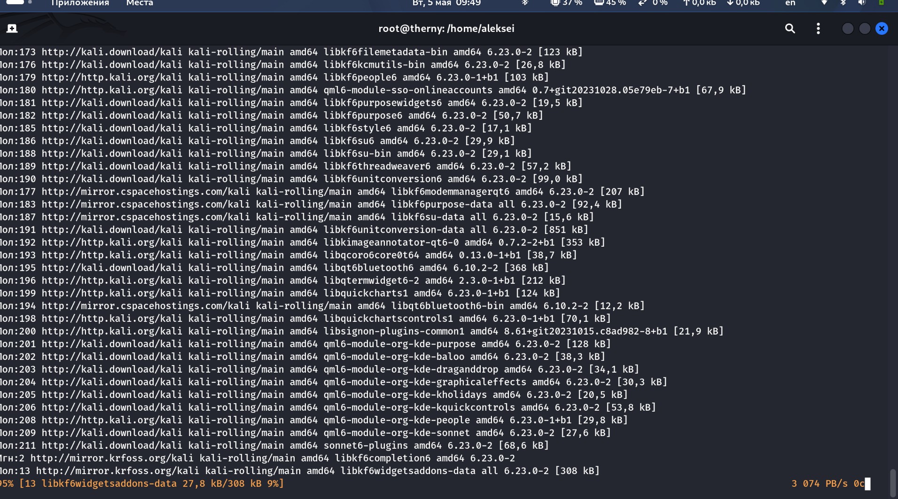Viewport: 898px width, 499px height.
Task: Switch the 'en' keyboard layout indicator
Action: click(x=790, y=3)
